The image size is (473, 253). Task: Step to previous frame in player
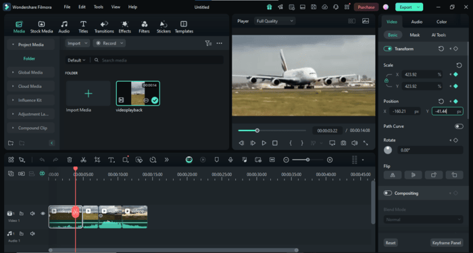pyautogui.click(x=241, y=143)
